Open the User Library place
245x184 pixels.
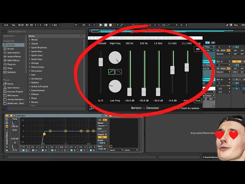[x=14, y=88]
